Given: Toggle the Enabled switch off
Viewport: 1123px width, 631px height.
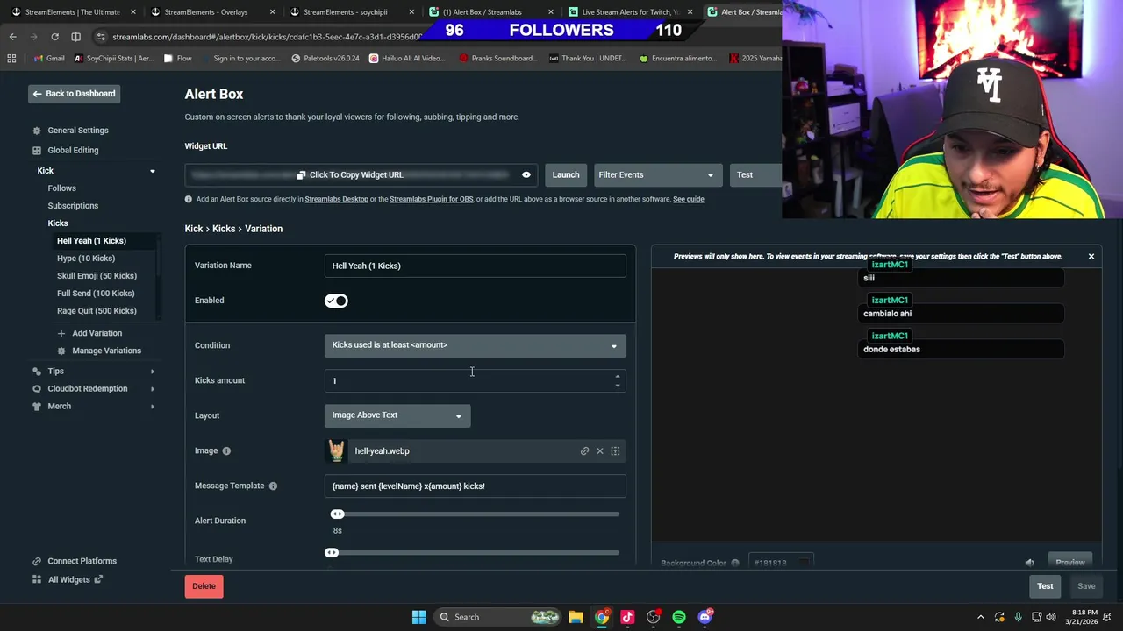Looking at the screenshot, I should click(336, 301).
